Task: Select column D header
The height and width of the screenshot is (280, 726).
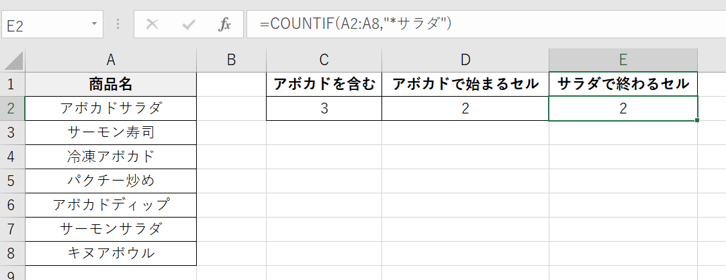Action: (x=465, y=60)
